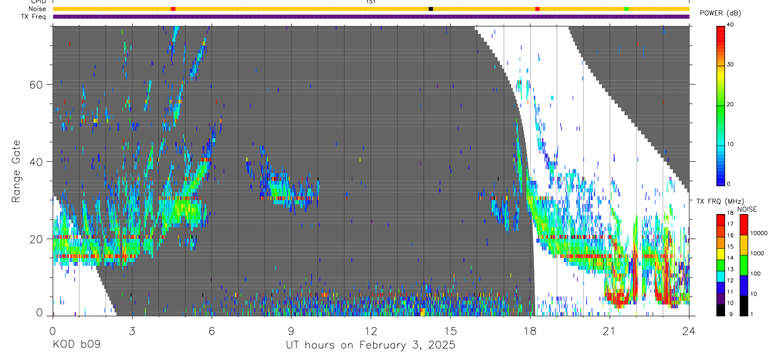Click the 'NOISE' legend title
Screen dimensions: 775x358
pyautogui.click(x=747, y=209)
